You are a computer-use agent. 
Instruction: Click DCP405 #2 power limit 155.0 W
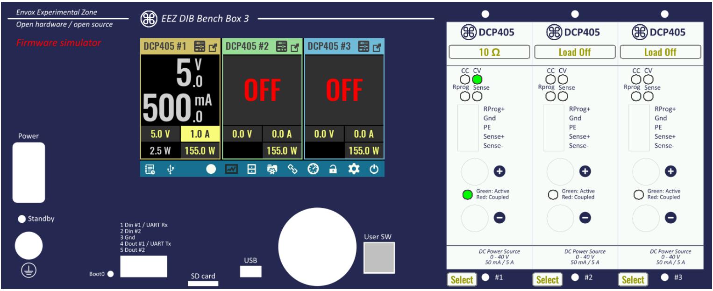(282, 150)
